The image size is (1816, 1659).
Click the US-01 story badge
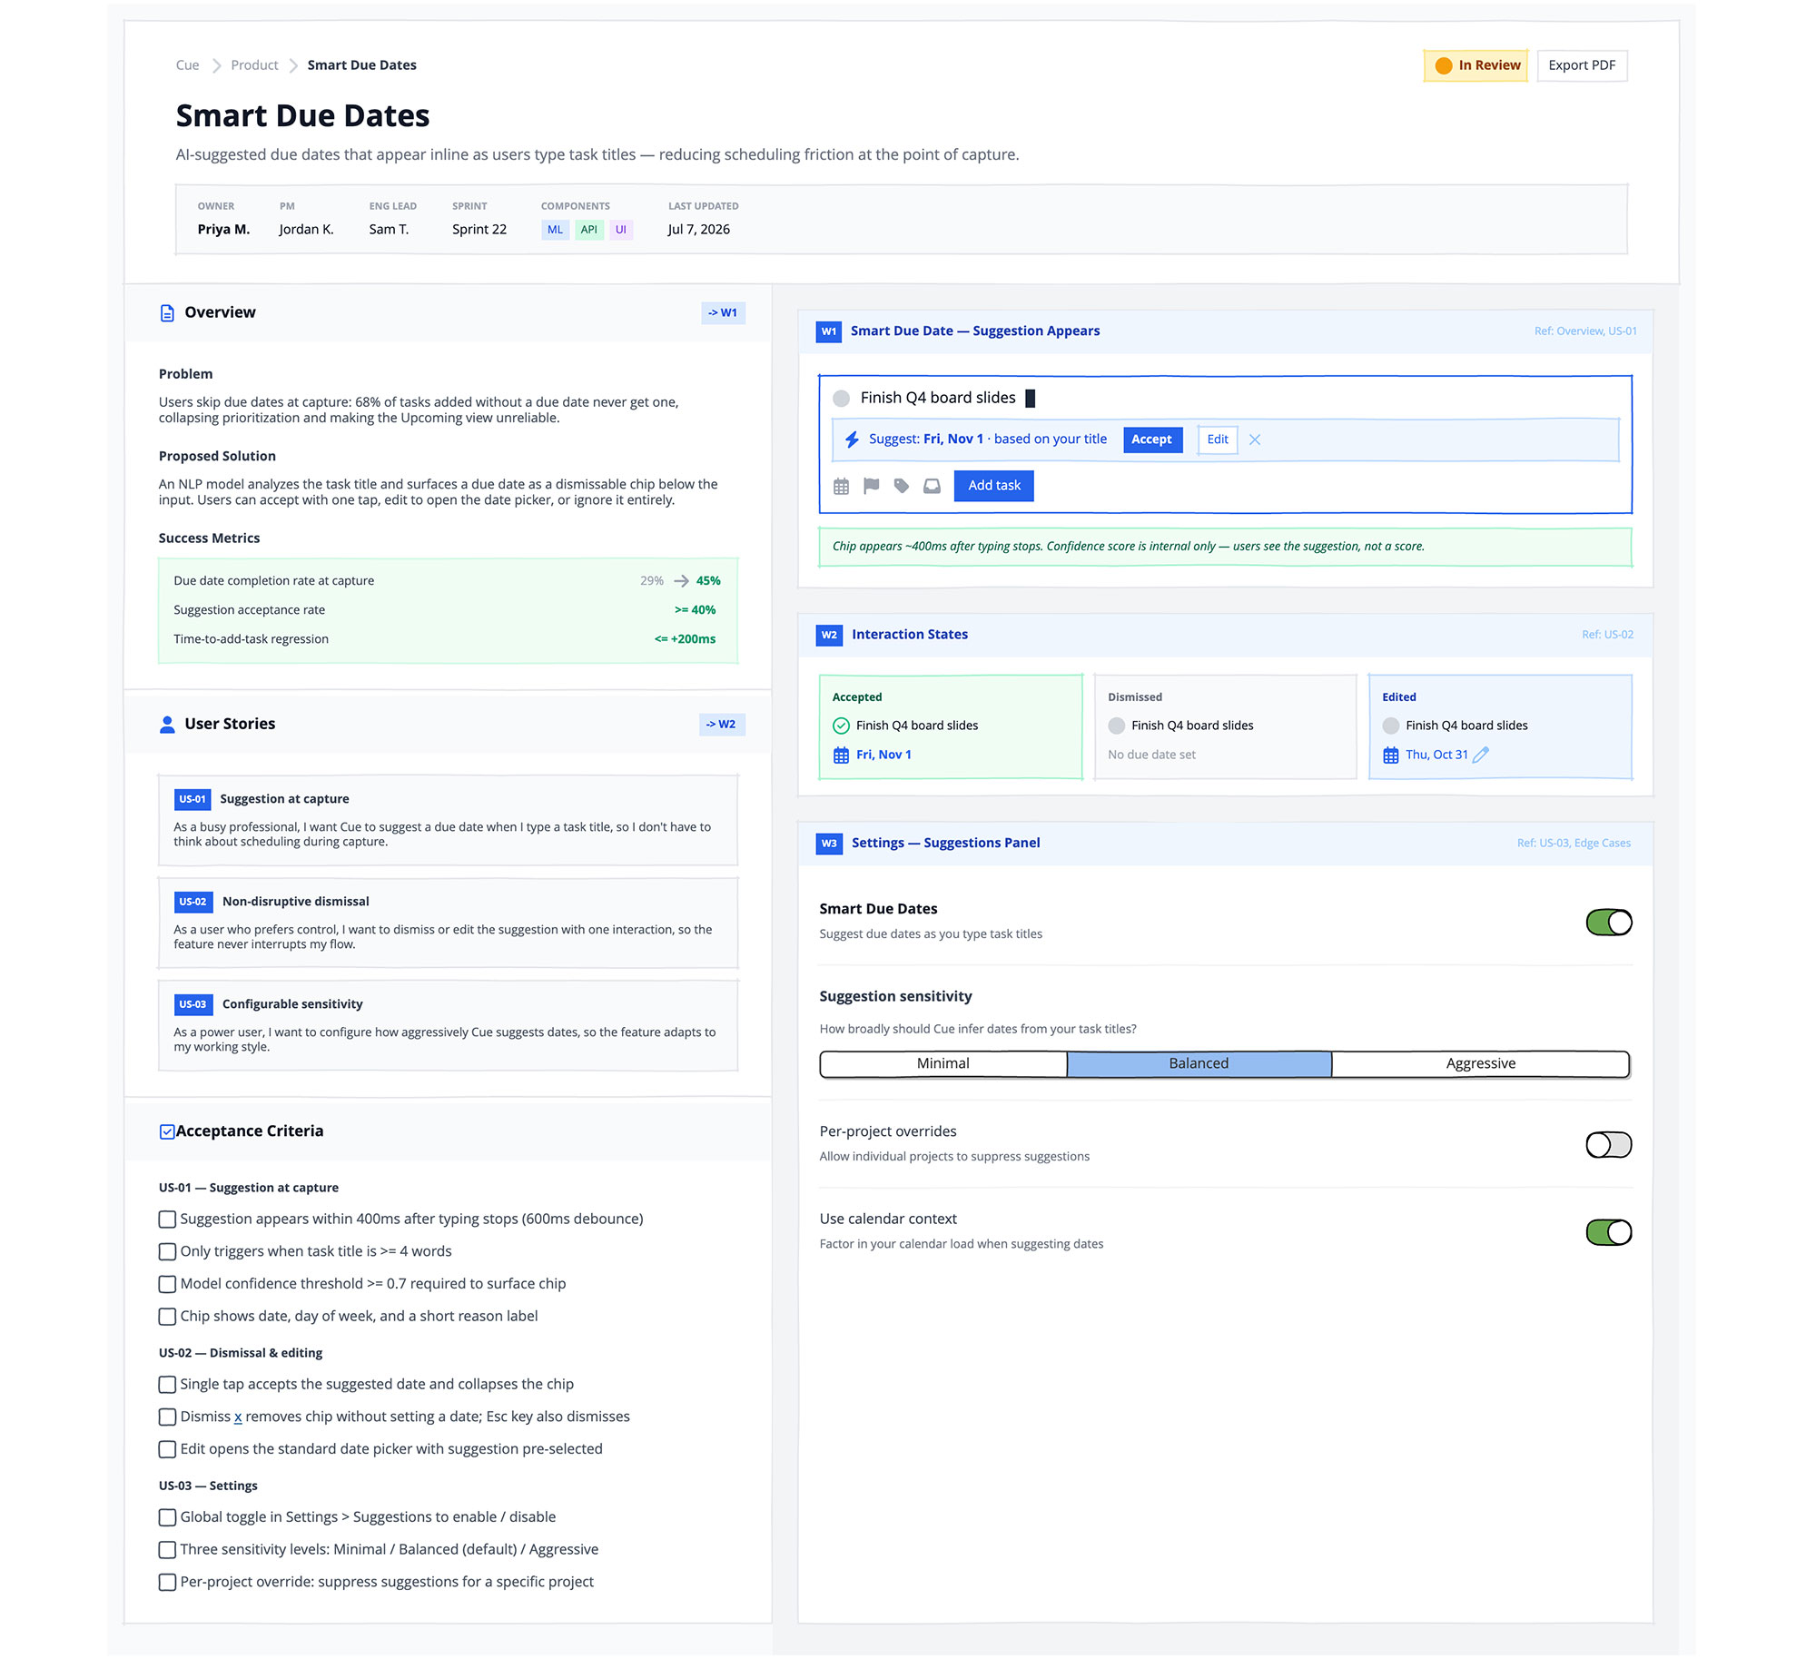click(192, 799)
